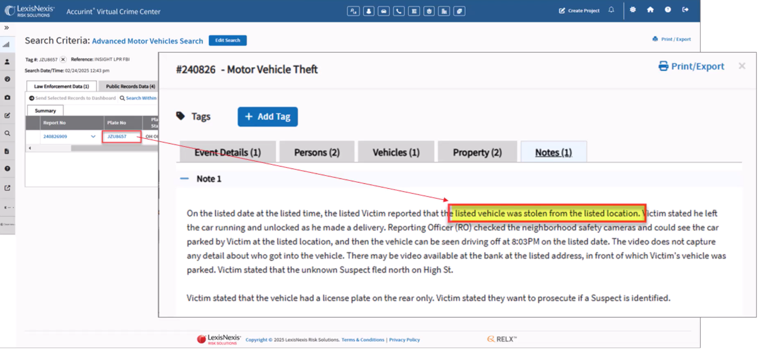Screen dimensions: 758x349
Task: Click the Search Within link
Action: point(138,98)
